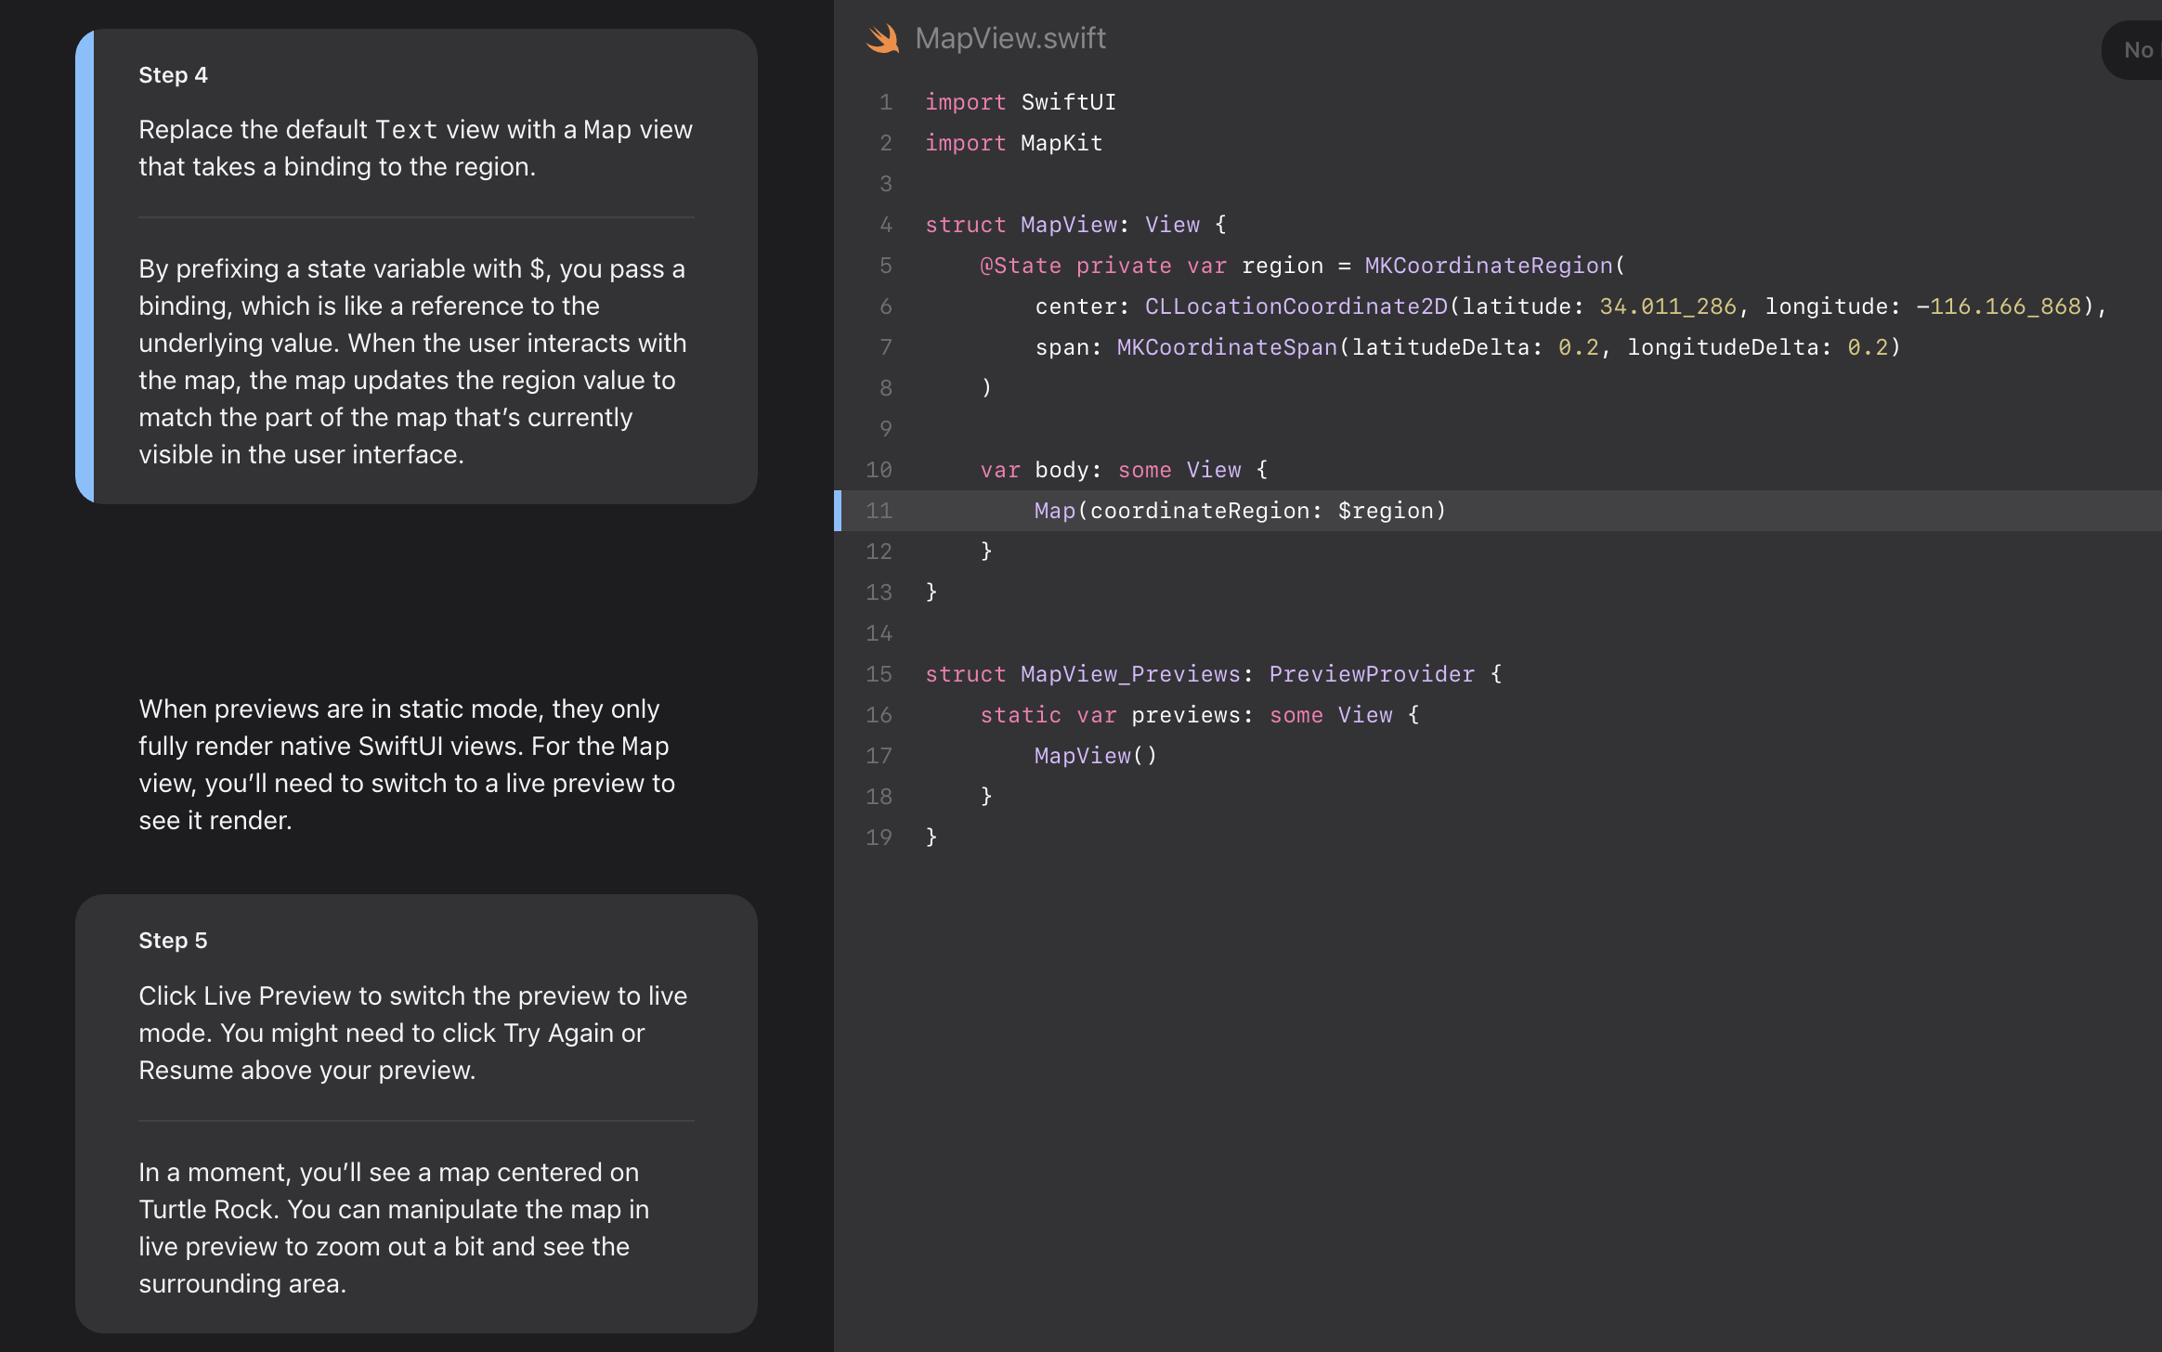This screenshot has height=1352, width=2162.
Task: Click the MKCoordinateRegion type name in code
Action: click(1488, 266)
